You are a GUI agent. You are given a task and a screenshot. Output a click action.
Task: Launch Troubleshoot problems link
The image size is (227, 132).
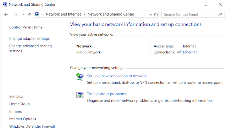point(106,94)
